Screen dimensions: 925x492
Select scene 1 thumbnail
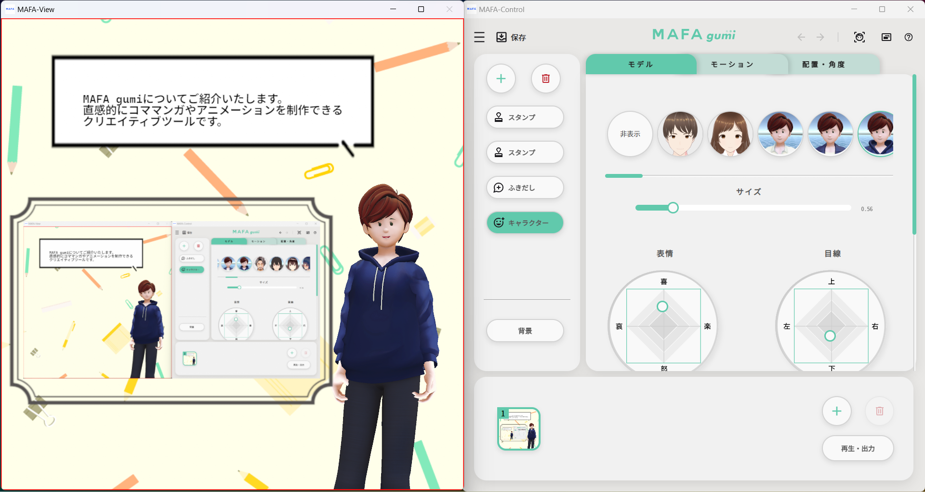point(519,429)
